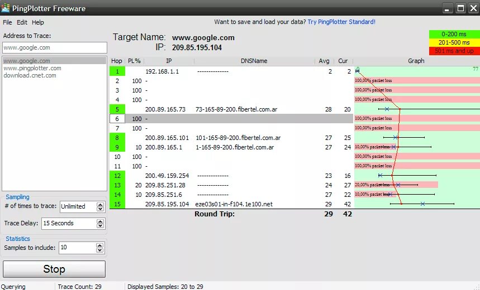Click the Trace Count: 29 status entry

[79, 287]
